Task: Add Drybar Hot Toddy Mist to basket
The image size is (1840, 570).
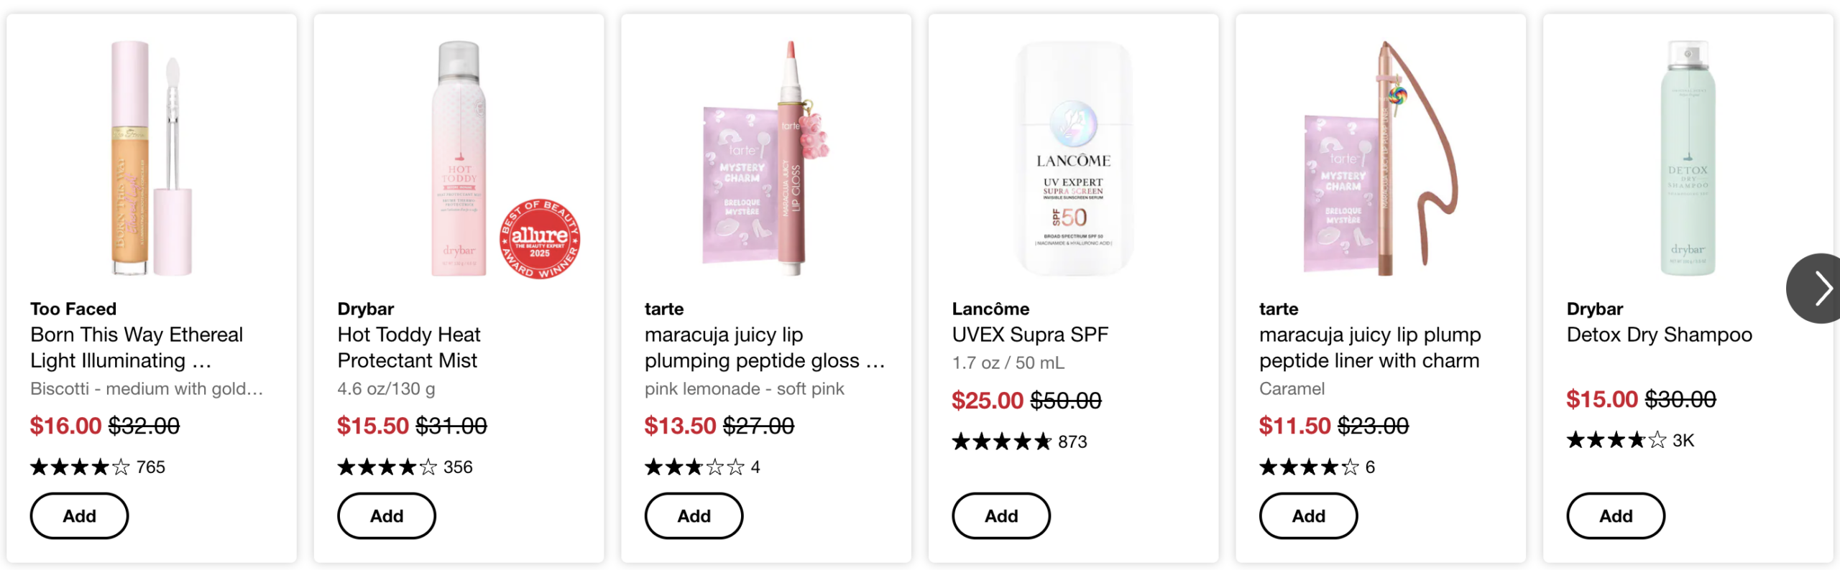Action: pos(387,515)
